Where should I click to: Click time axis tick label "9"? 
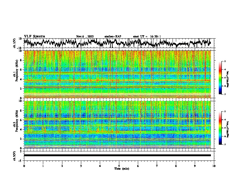[195, 166]
